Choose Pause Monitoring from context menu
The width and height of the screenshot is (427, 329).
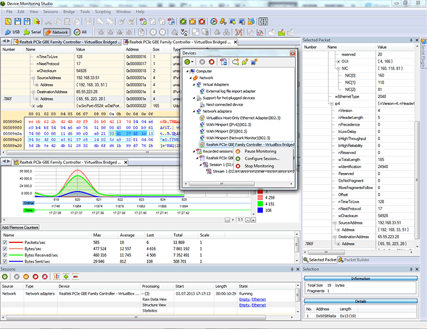tap(264, 151)
